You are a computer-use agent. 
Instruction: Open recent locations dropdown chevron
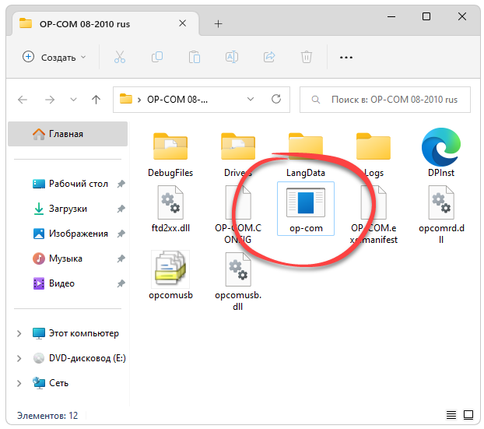[x=73, y=100]
